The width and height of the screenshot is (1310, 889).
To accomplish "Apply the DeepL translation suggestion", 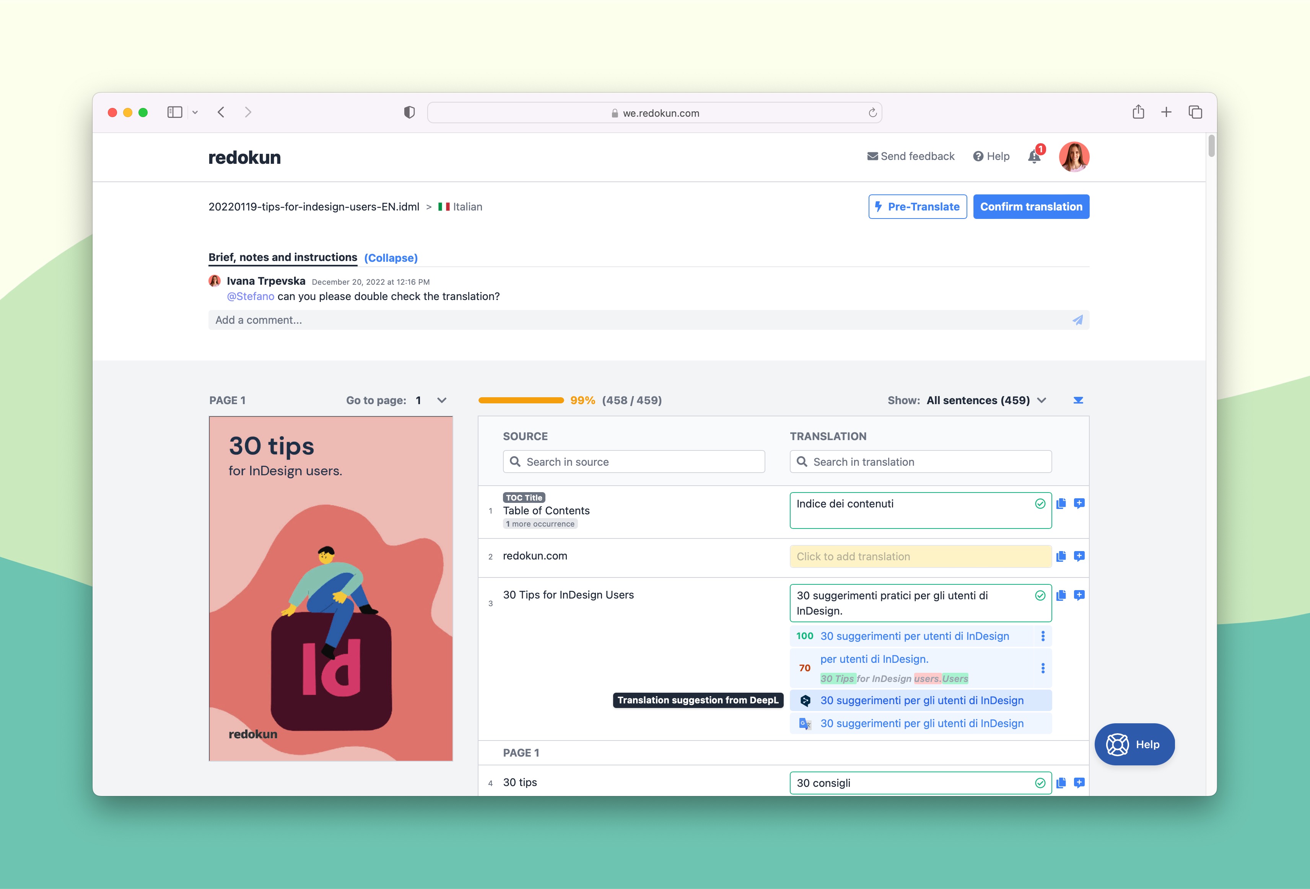I will (x=921, y=700).
